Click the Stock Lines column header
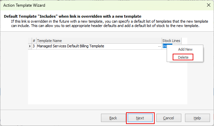Image resolution: width=214 pixels, height=126 pixels. (x=172, y=41)
